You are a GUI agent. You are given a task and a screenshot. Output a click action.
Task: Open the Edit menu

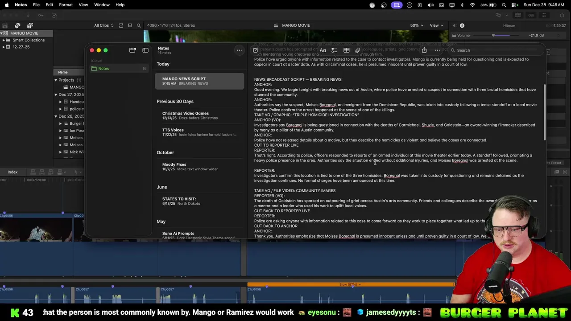click(49, 5)
